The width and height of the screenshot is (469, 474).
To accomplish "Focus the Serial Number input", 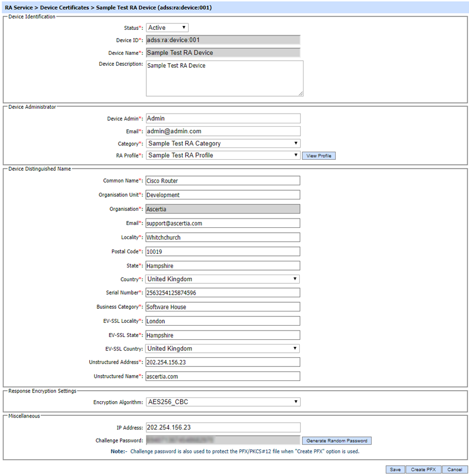I will pyautogui.click(x=223, y=293).
